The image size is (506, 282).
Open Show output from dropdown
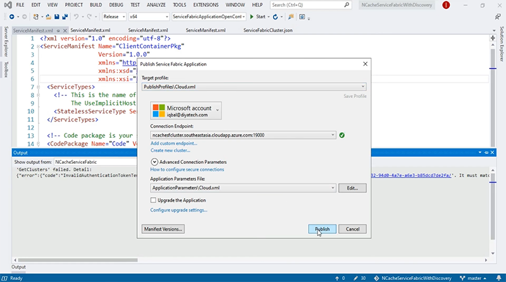[x=96, y=162]
